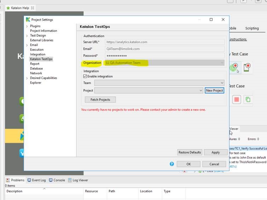Click the Apply button
Image resolution: width=267 pixels, height=200 pixels.
pyautogui.click(x=216, y=152)
